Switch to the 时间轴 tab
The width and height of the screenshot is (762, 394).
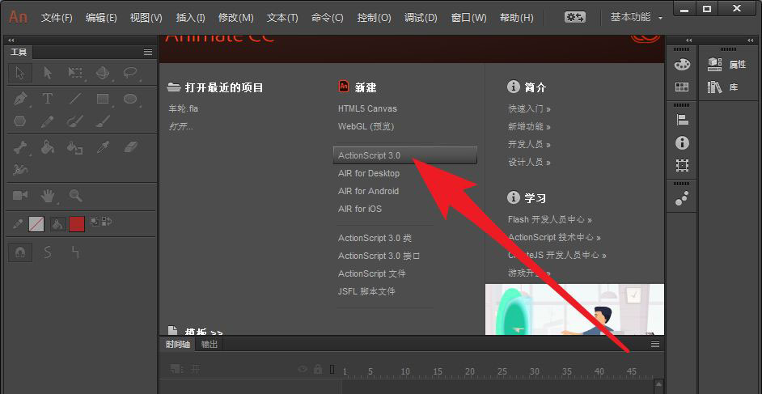(x=178, y=345)
